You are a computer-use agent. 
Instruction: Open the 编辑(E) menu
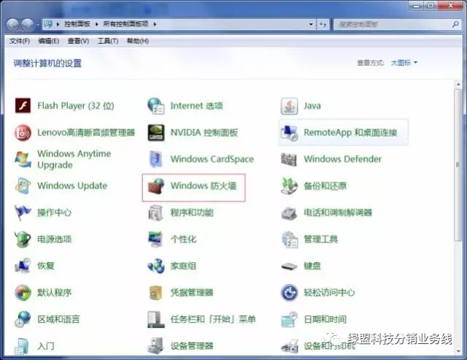pyautogui.click(x=49, y=41)
